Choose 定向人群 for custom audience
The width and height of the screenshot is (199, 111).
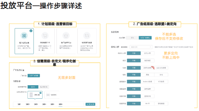pos(147,53)
